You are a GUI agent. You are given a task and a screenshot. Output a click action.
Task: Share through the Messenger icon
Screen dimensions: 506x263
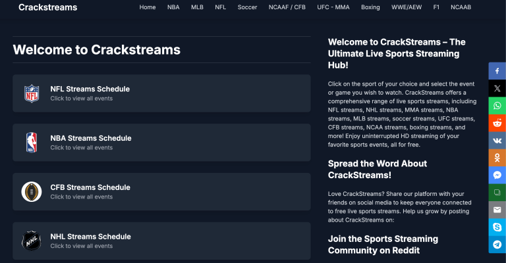(x=497, y=176)
